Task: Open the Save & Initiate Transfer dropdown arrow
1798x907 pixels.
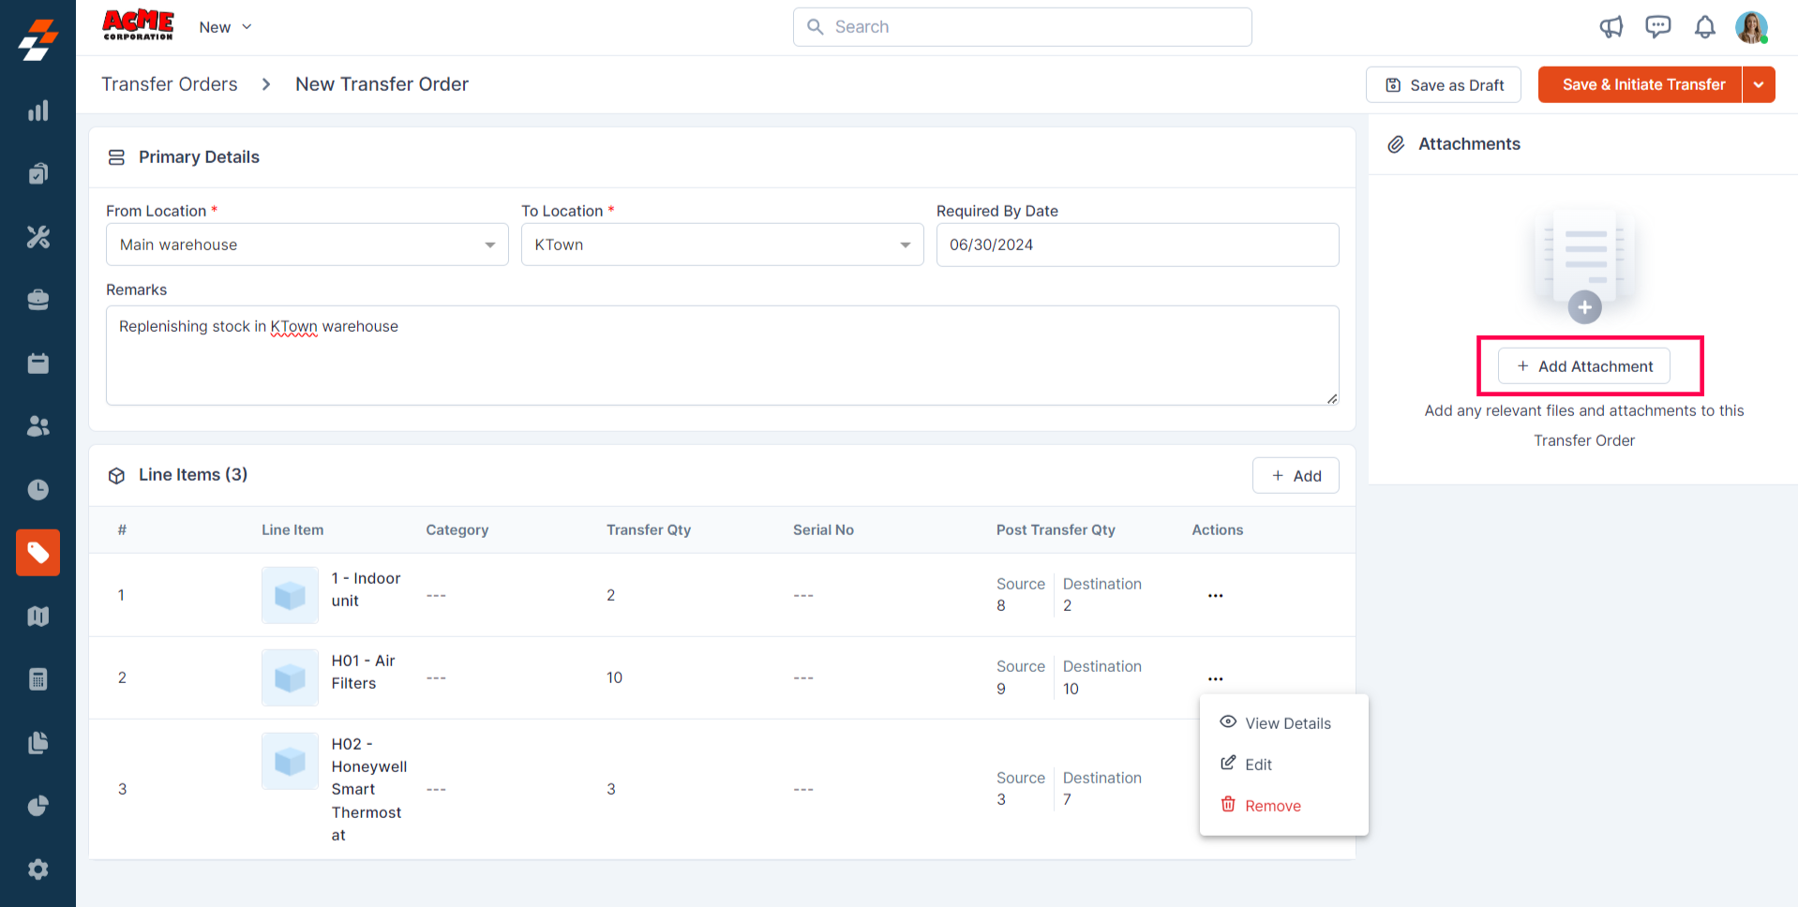Action: pyautogui.click(x=1759, y=84)
